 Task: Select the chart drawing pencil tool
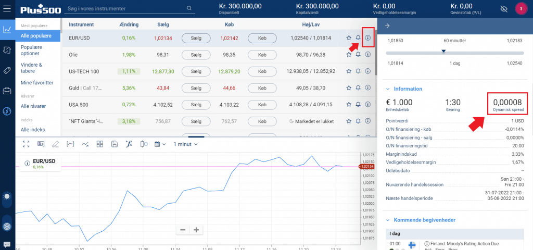pos(56,144)
